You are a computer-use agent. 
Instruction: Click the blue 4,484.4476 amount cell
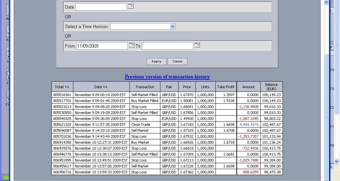click(x=249, y=125)
